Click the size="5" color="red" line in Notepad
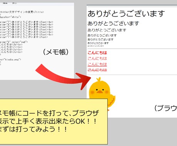 pos(14,42)
